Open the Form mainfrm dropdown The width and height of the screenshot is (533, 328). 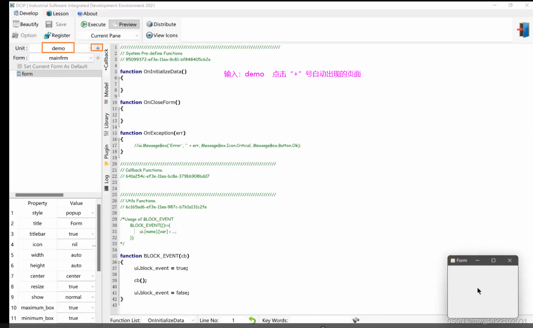tap(61, 58)
